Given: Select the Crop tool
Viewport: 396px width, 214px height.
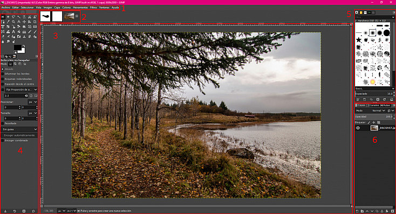Looking at the screenshot, I should 35,22.
